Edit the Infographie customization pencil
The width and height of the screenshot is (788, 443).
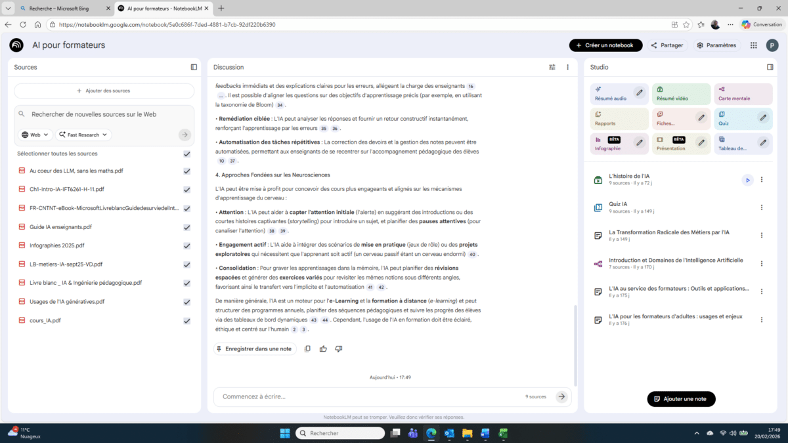639,144
